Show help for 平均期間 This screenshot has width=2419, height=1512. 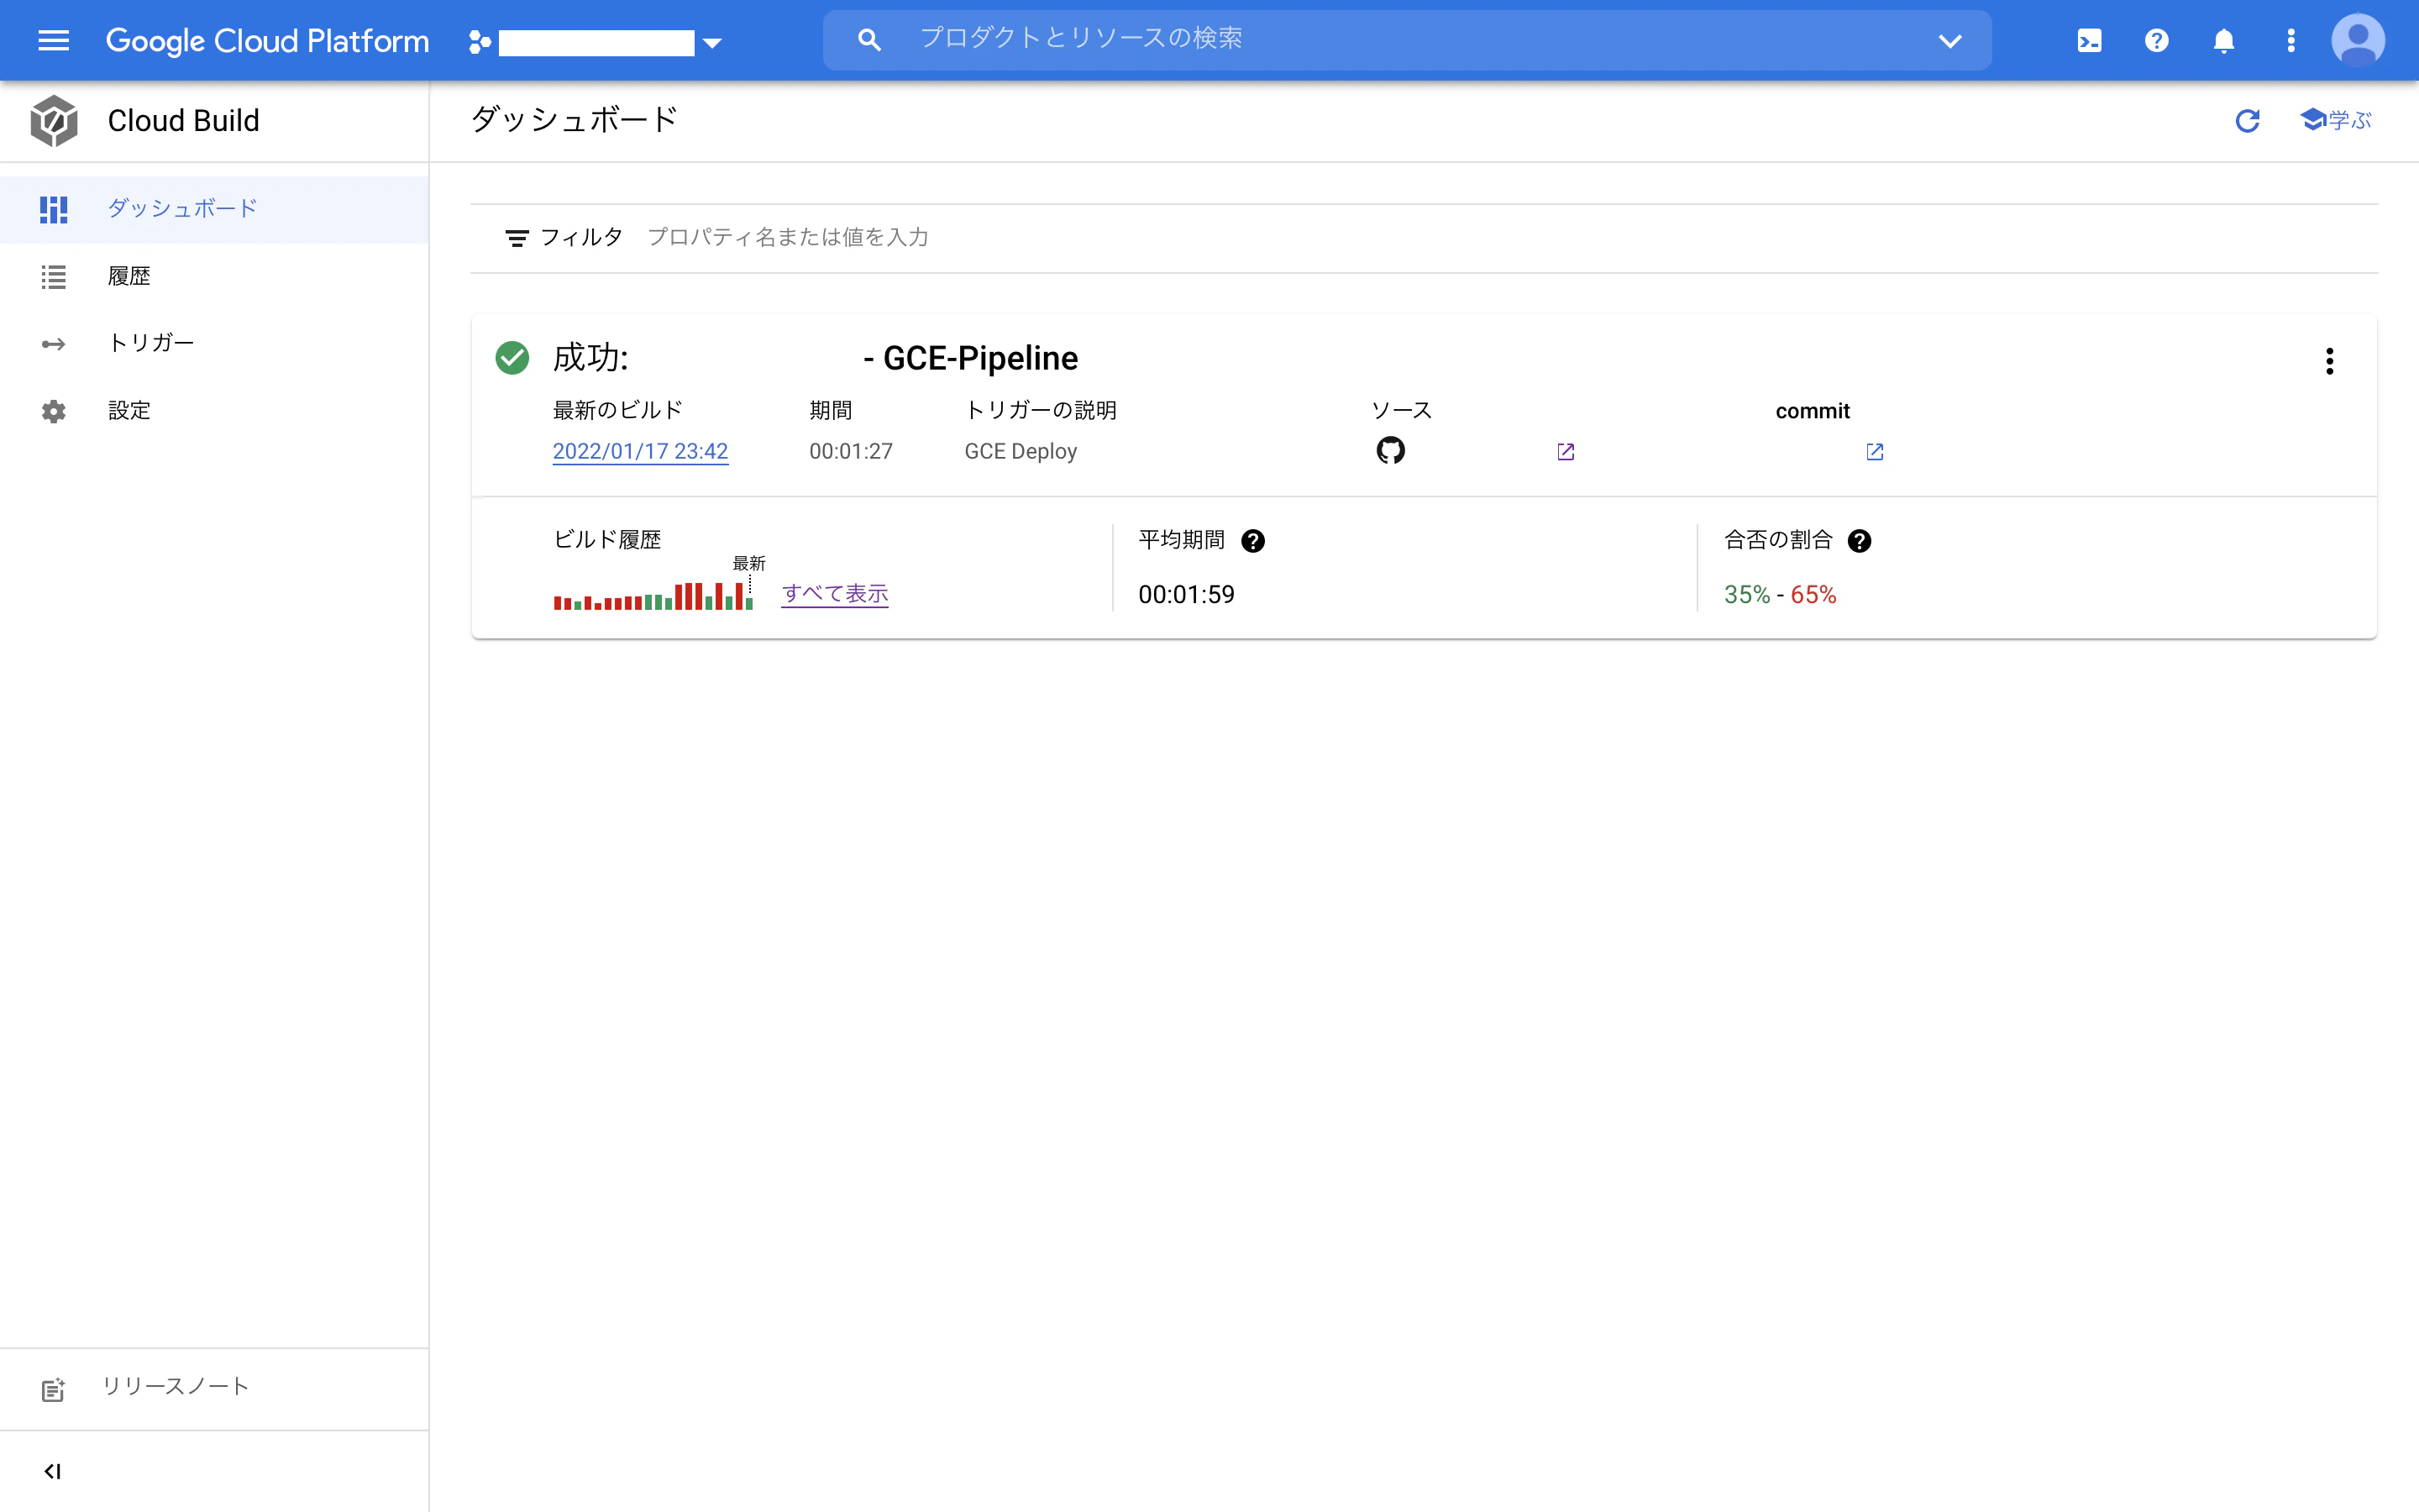pyautogui.click(x=1252, y=541)
